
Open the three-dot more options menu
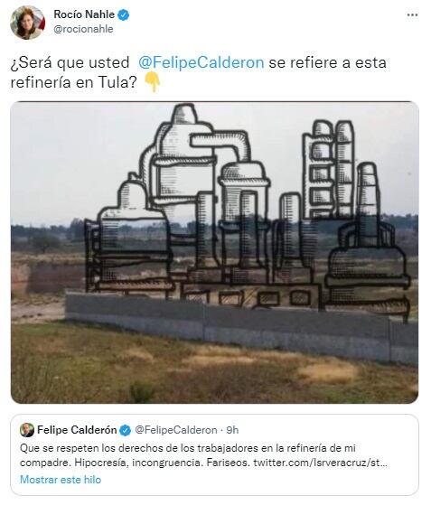412,15
